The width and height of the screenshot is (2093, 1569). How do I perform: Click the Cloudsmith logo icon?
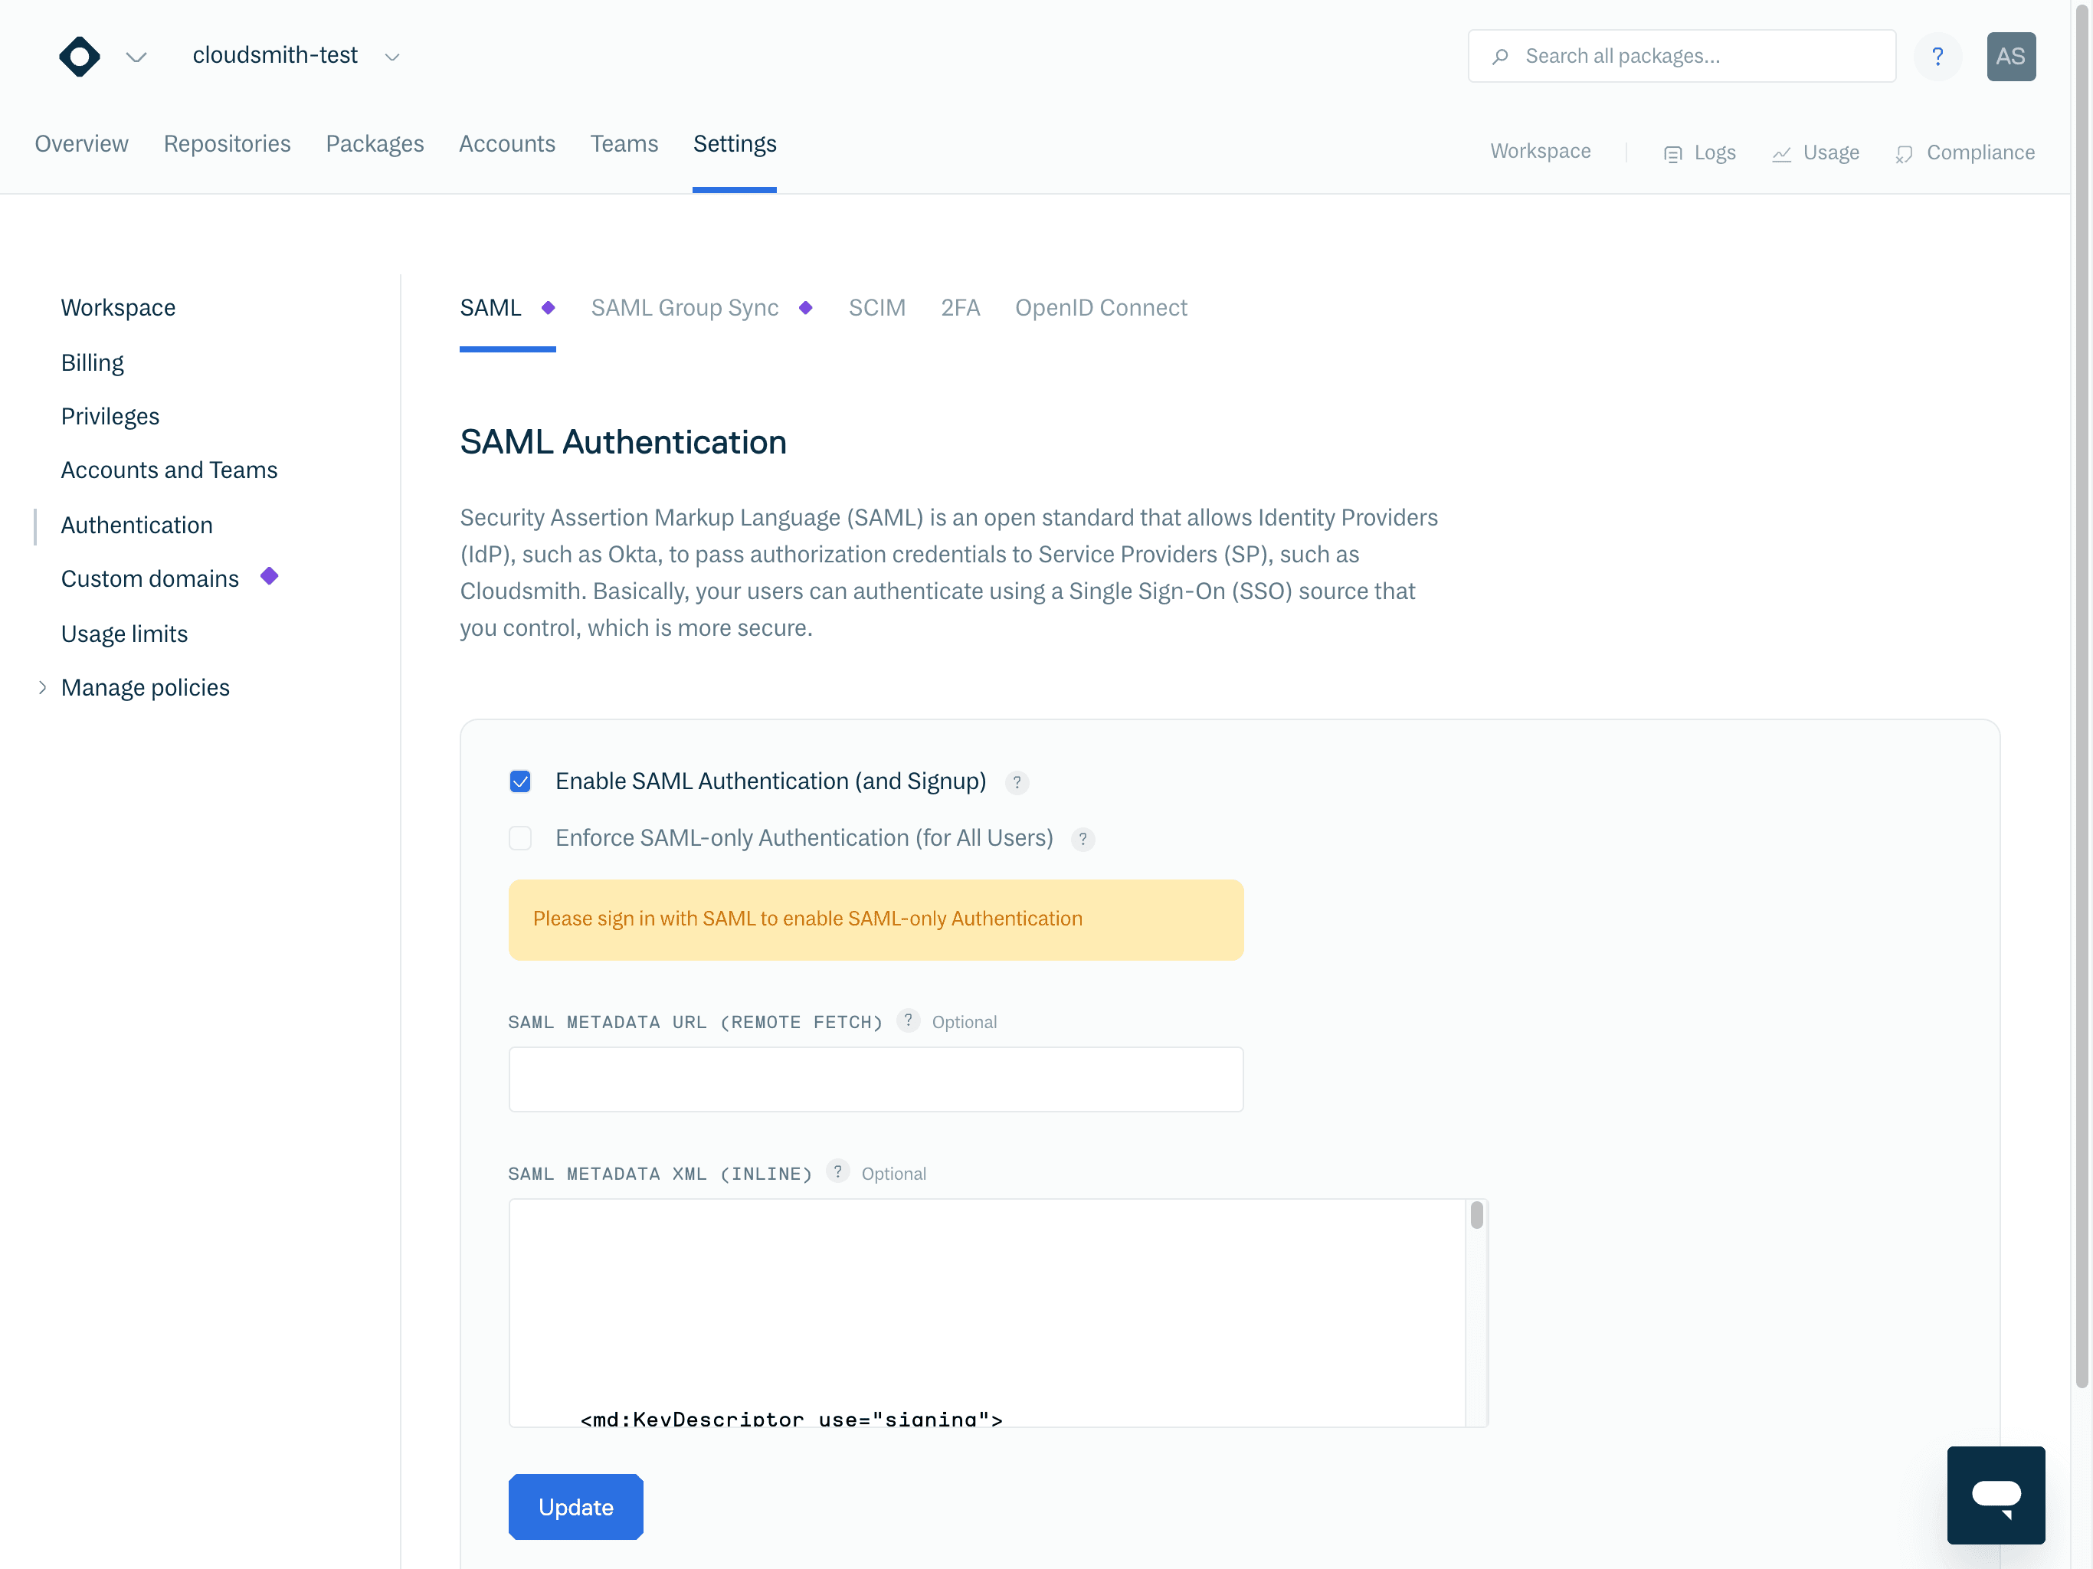pos(80,57)
